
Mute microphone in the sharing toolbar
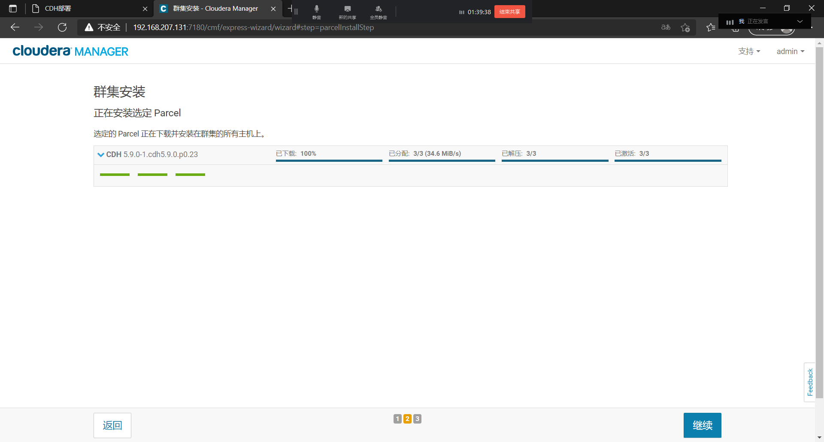click(x=316, y=12)
